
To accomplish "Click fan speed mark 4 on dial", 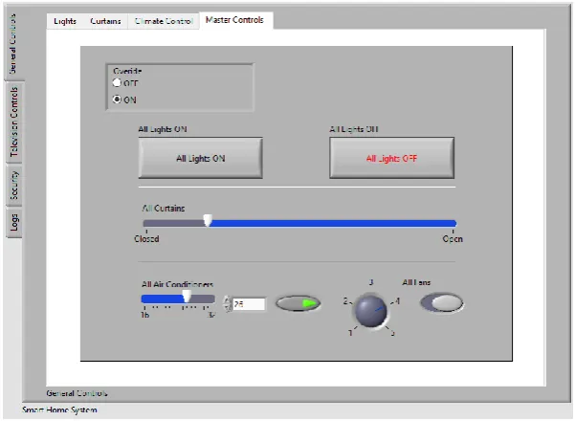I will coord(397,301).
